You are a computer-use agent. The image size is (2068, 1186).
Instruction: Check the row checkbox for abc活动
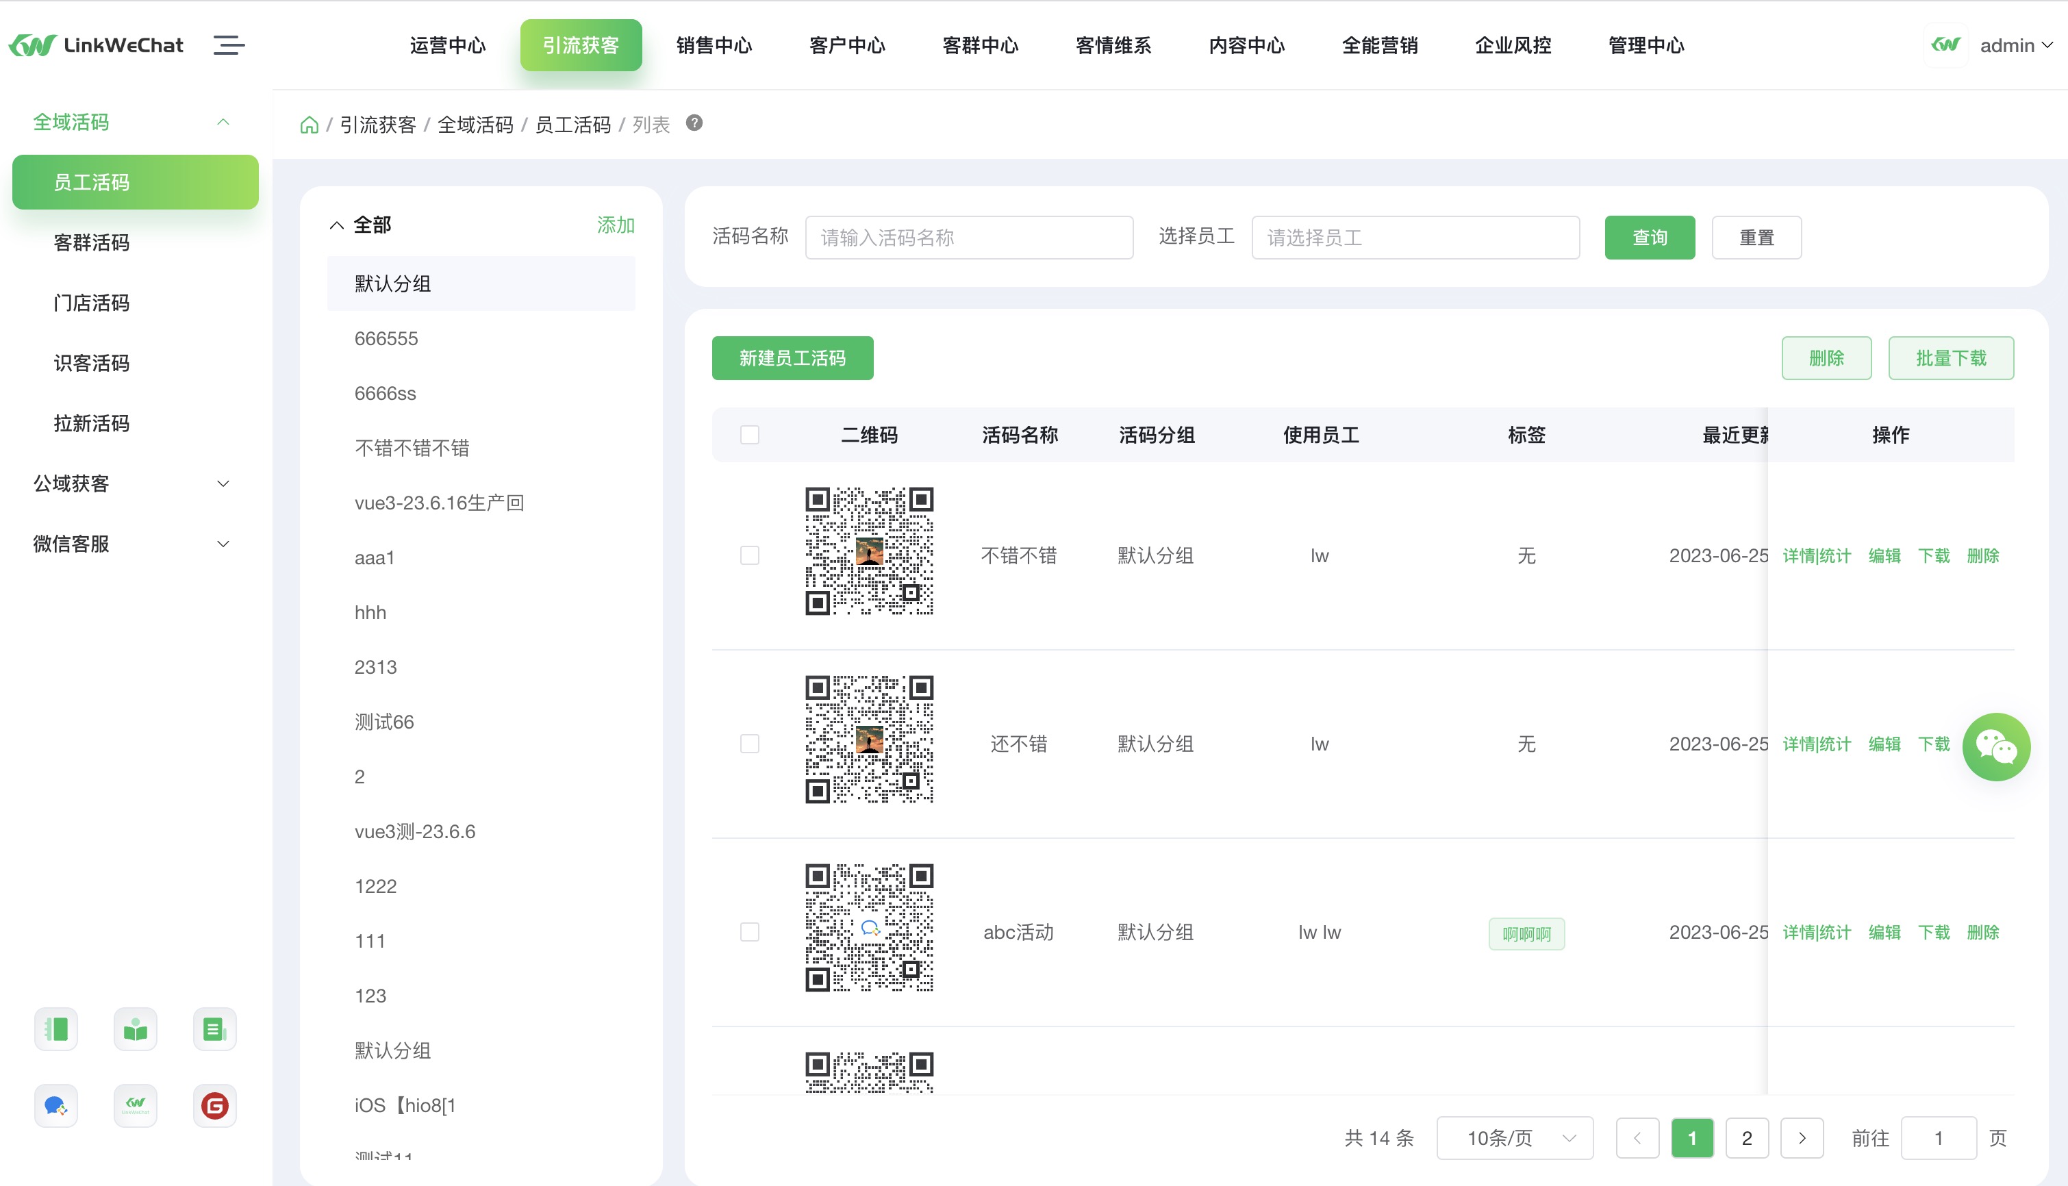[x=749, y=932]
